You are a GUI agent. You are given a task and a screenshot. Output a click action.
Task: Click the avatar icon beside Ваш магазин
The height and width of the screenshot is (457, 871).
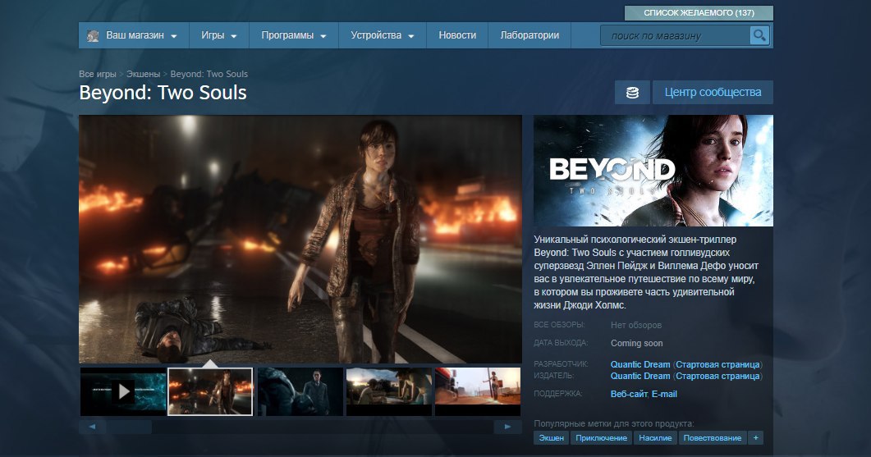tap(93, 35)
